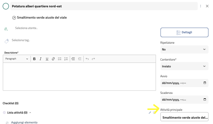Viewport: 213px width, 124px height.
Task: Click the Dettagli button
Action: pos(184,32)
